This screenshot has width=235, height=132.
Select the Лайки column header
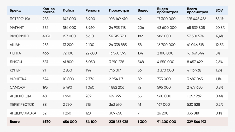click(x=68, y=11)
